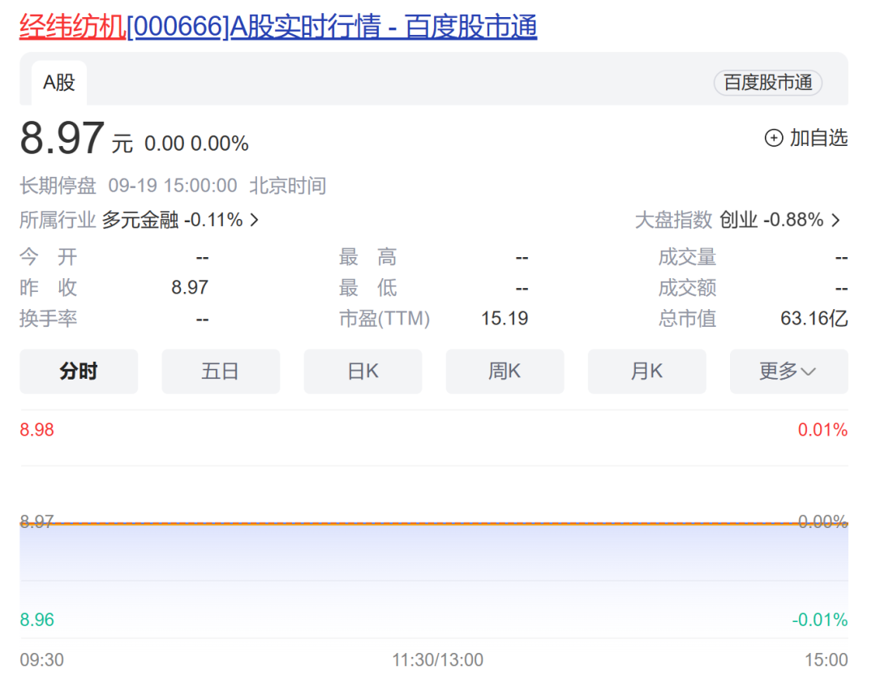This screenshot has height=674, width=876.
Task: Click the 总市值 value 63.16亿
Action: point(814,319)
